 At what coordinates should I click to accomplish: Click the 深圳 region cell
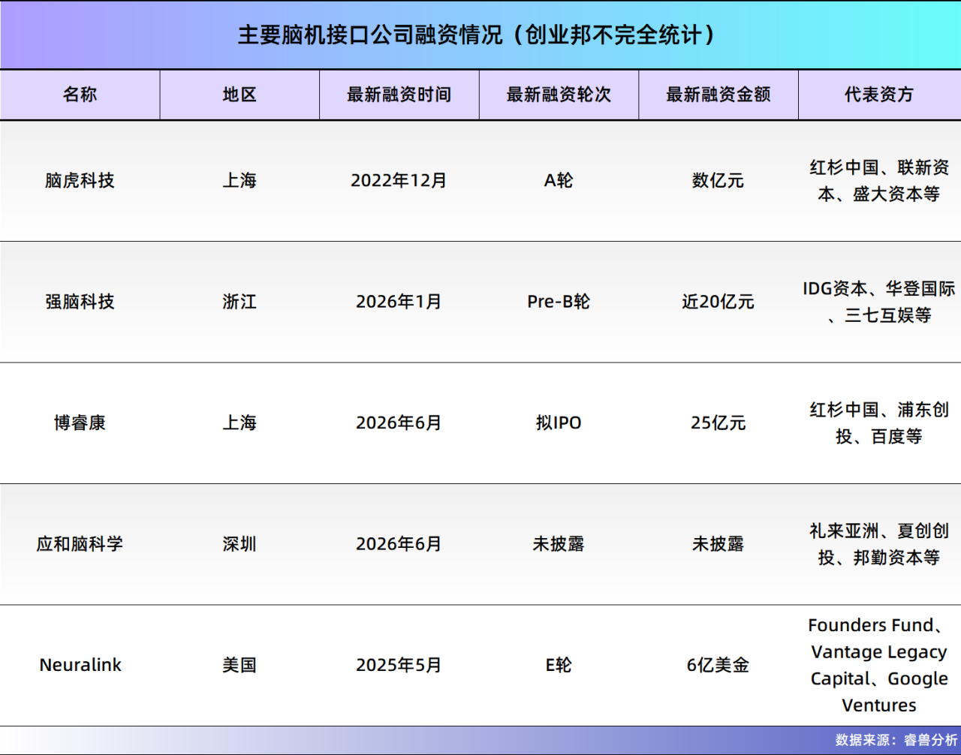tap(239, 544)
